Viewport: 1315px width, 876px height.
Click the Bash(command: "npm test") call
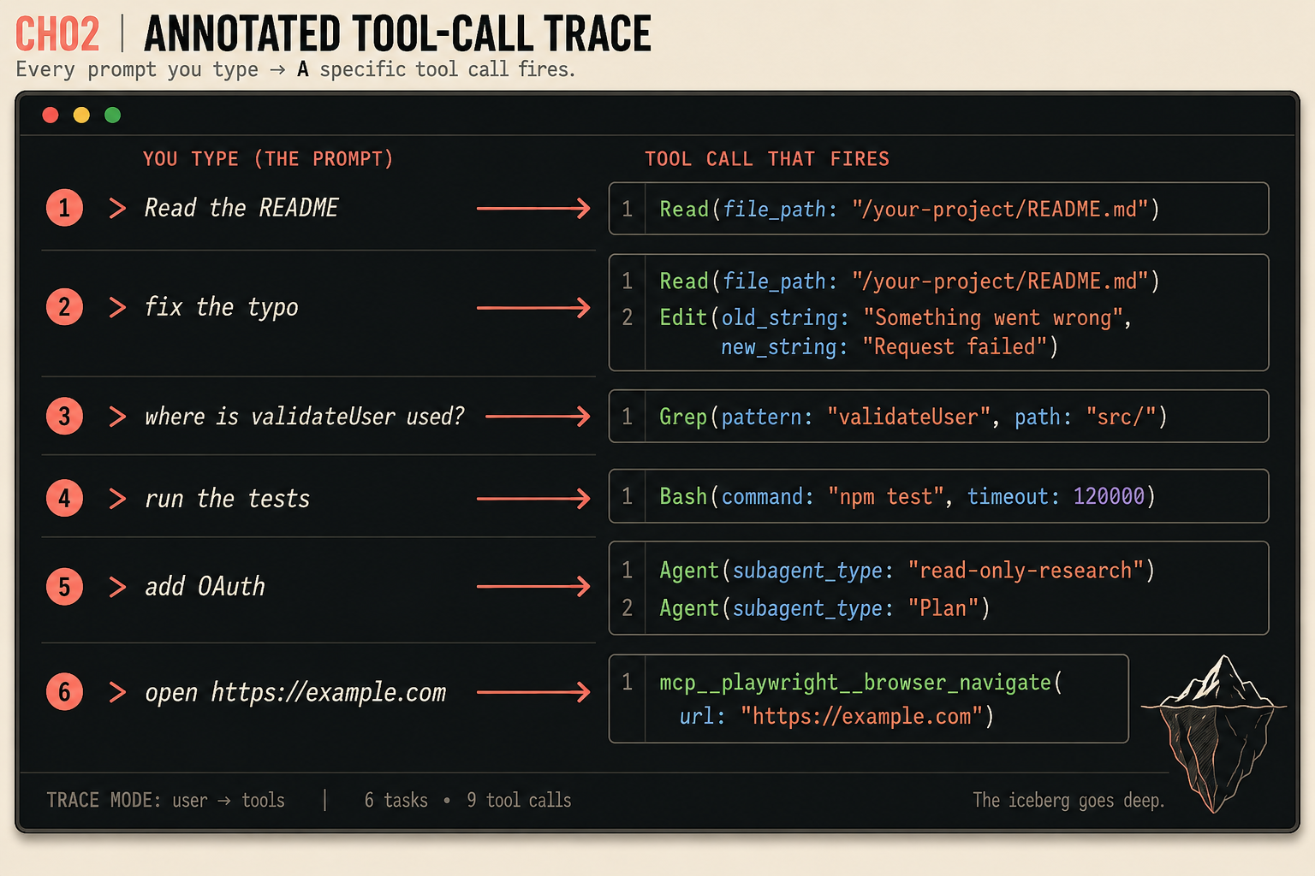[x=907, y=497]
